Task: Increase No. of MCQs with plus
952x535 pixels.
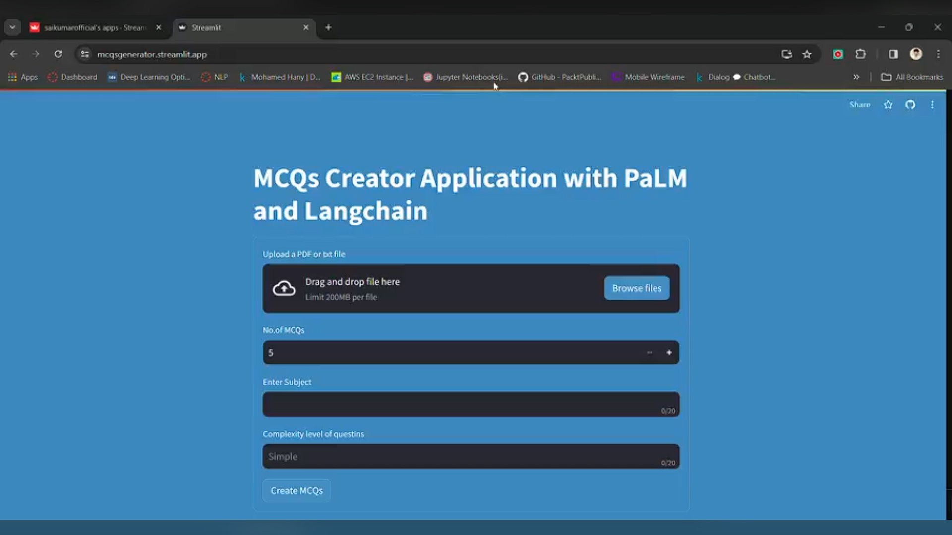Action: 669,352
